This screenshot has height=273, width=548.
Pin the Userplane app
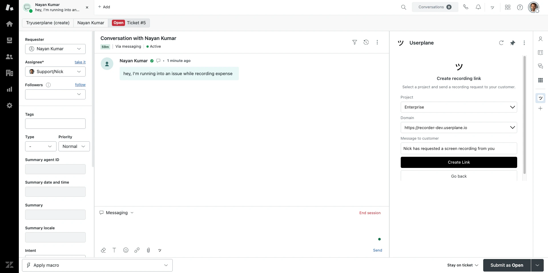pyautogui.click(x=513, y=43)
